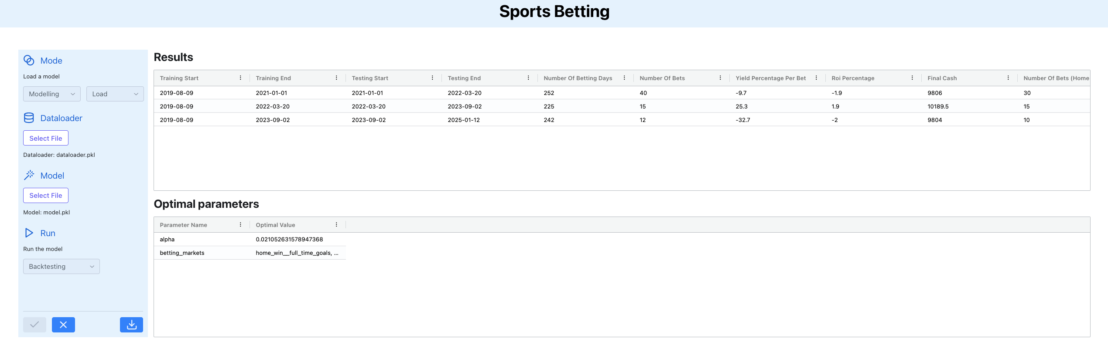Viewport: 1108px width, 359px height.
Task: Select the 2022-03-20 training end row
Action: pyautogui.click(x=273, y=106)
